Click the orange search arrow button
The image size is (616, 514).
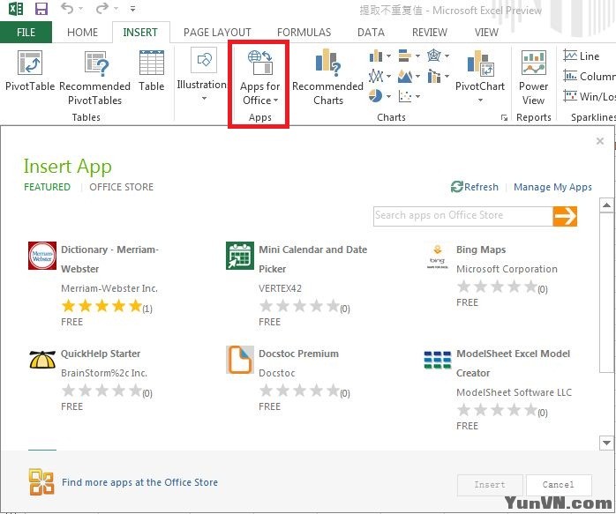pos(565,216)
